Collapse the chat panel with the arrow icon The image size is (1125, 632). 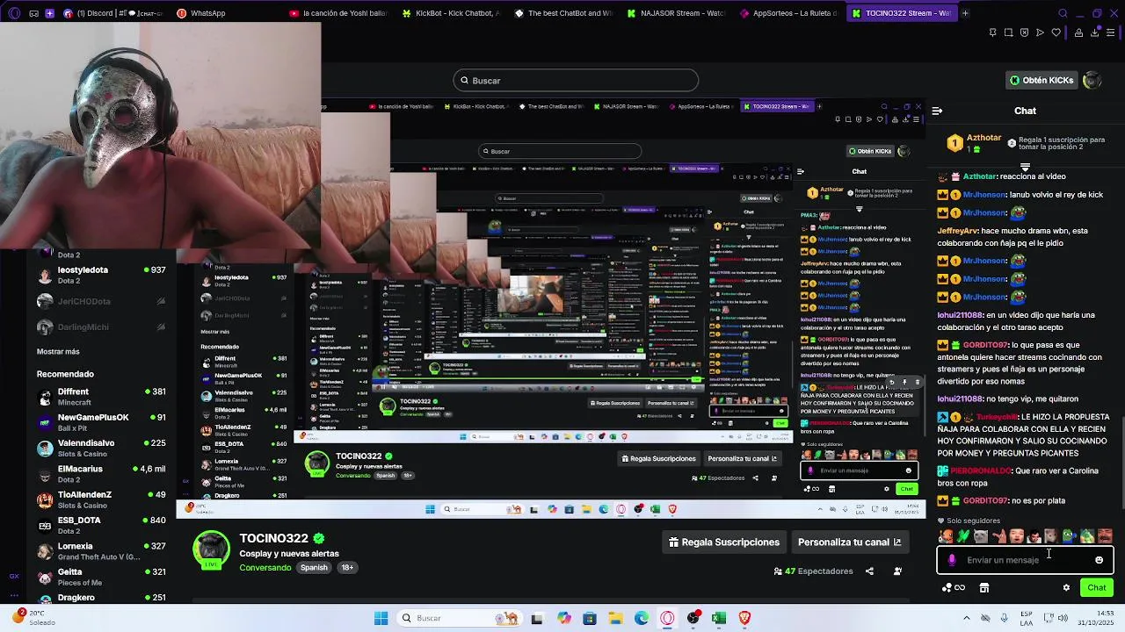pyautogui.click(x=937, y=111)
